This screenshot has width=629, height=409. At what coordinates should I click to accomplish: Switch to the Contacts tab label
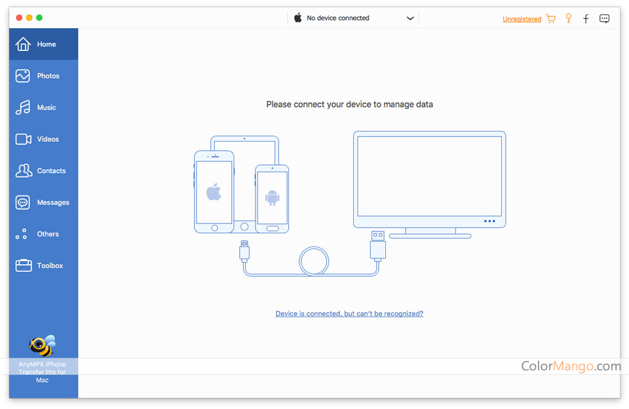pyautogui.click(x=51, y=171)
